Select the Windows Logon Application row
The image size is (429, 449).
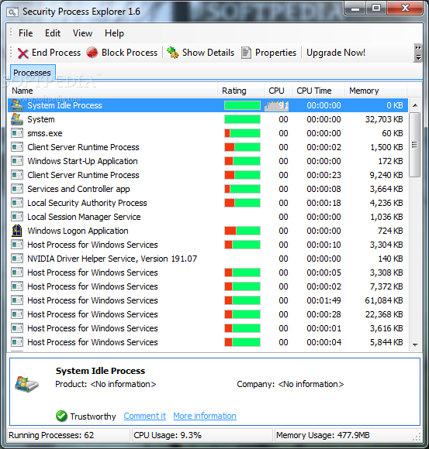208,231
